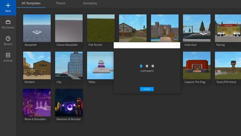
Task: Click the Loading game status text
Action: point(147,71)
